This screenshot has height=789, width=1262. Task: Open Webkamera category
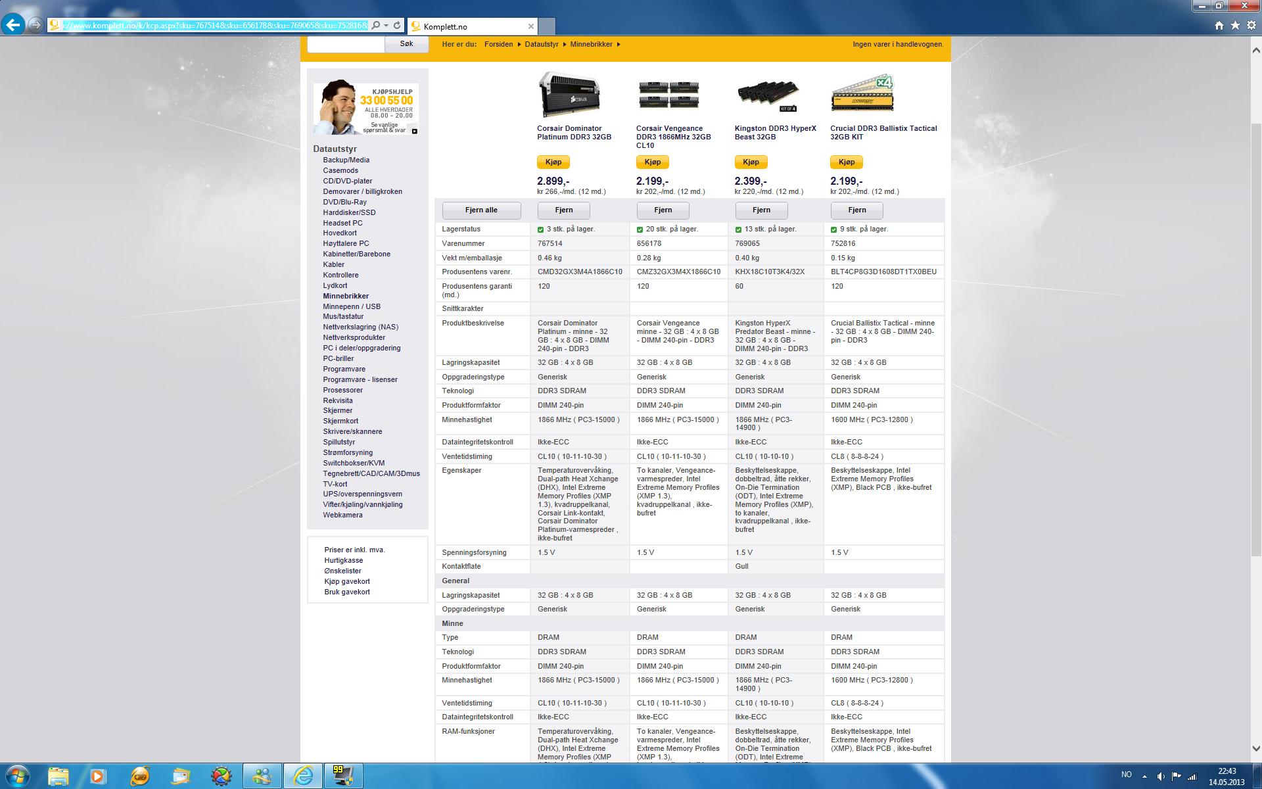[342, 515]
